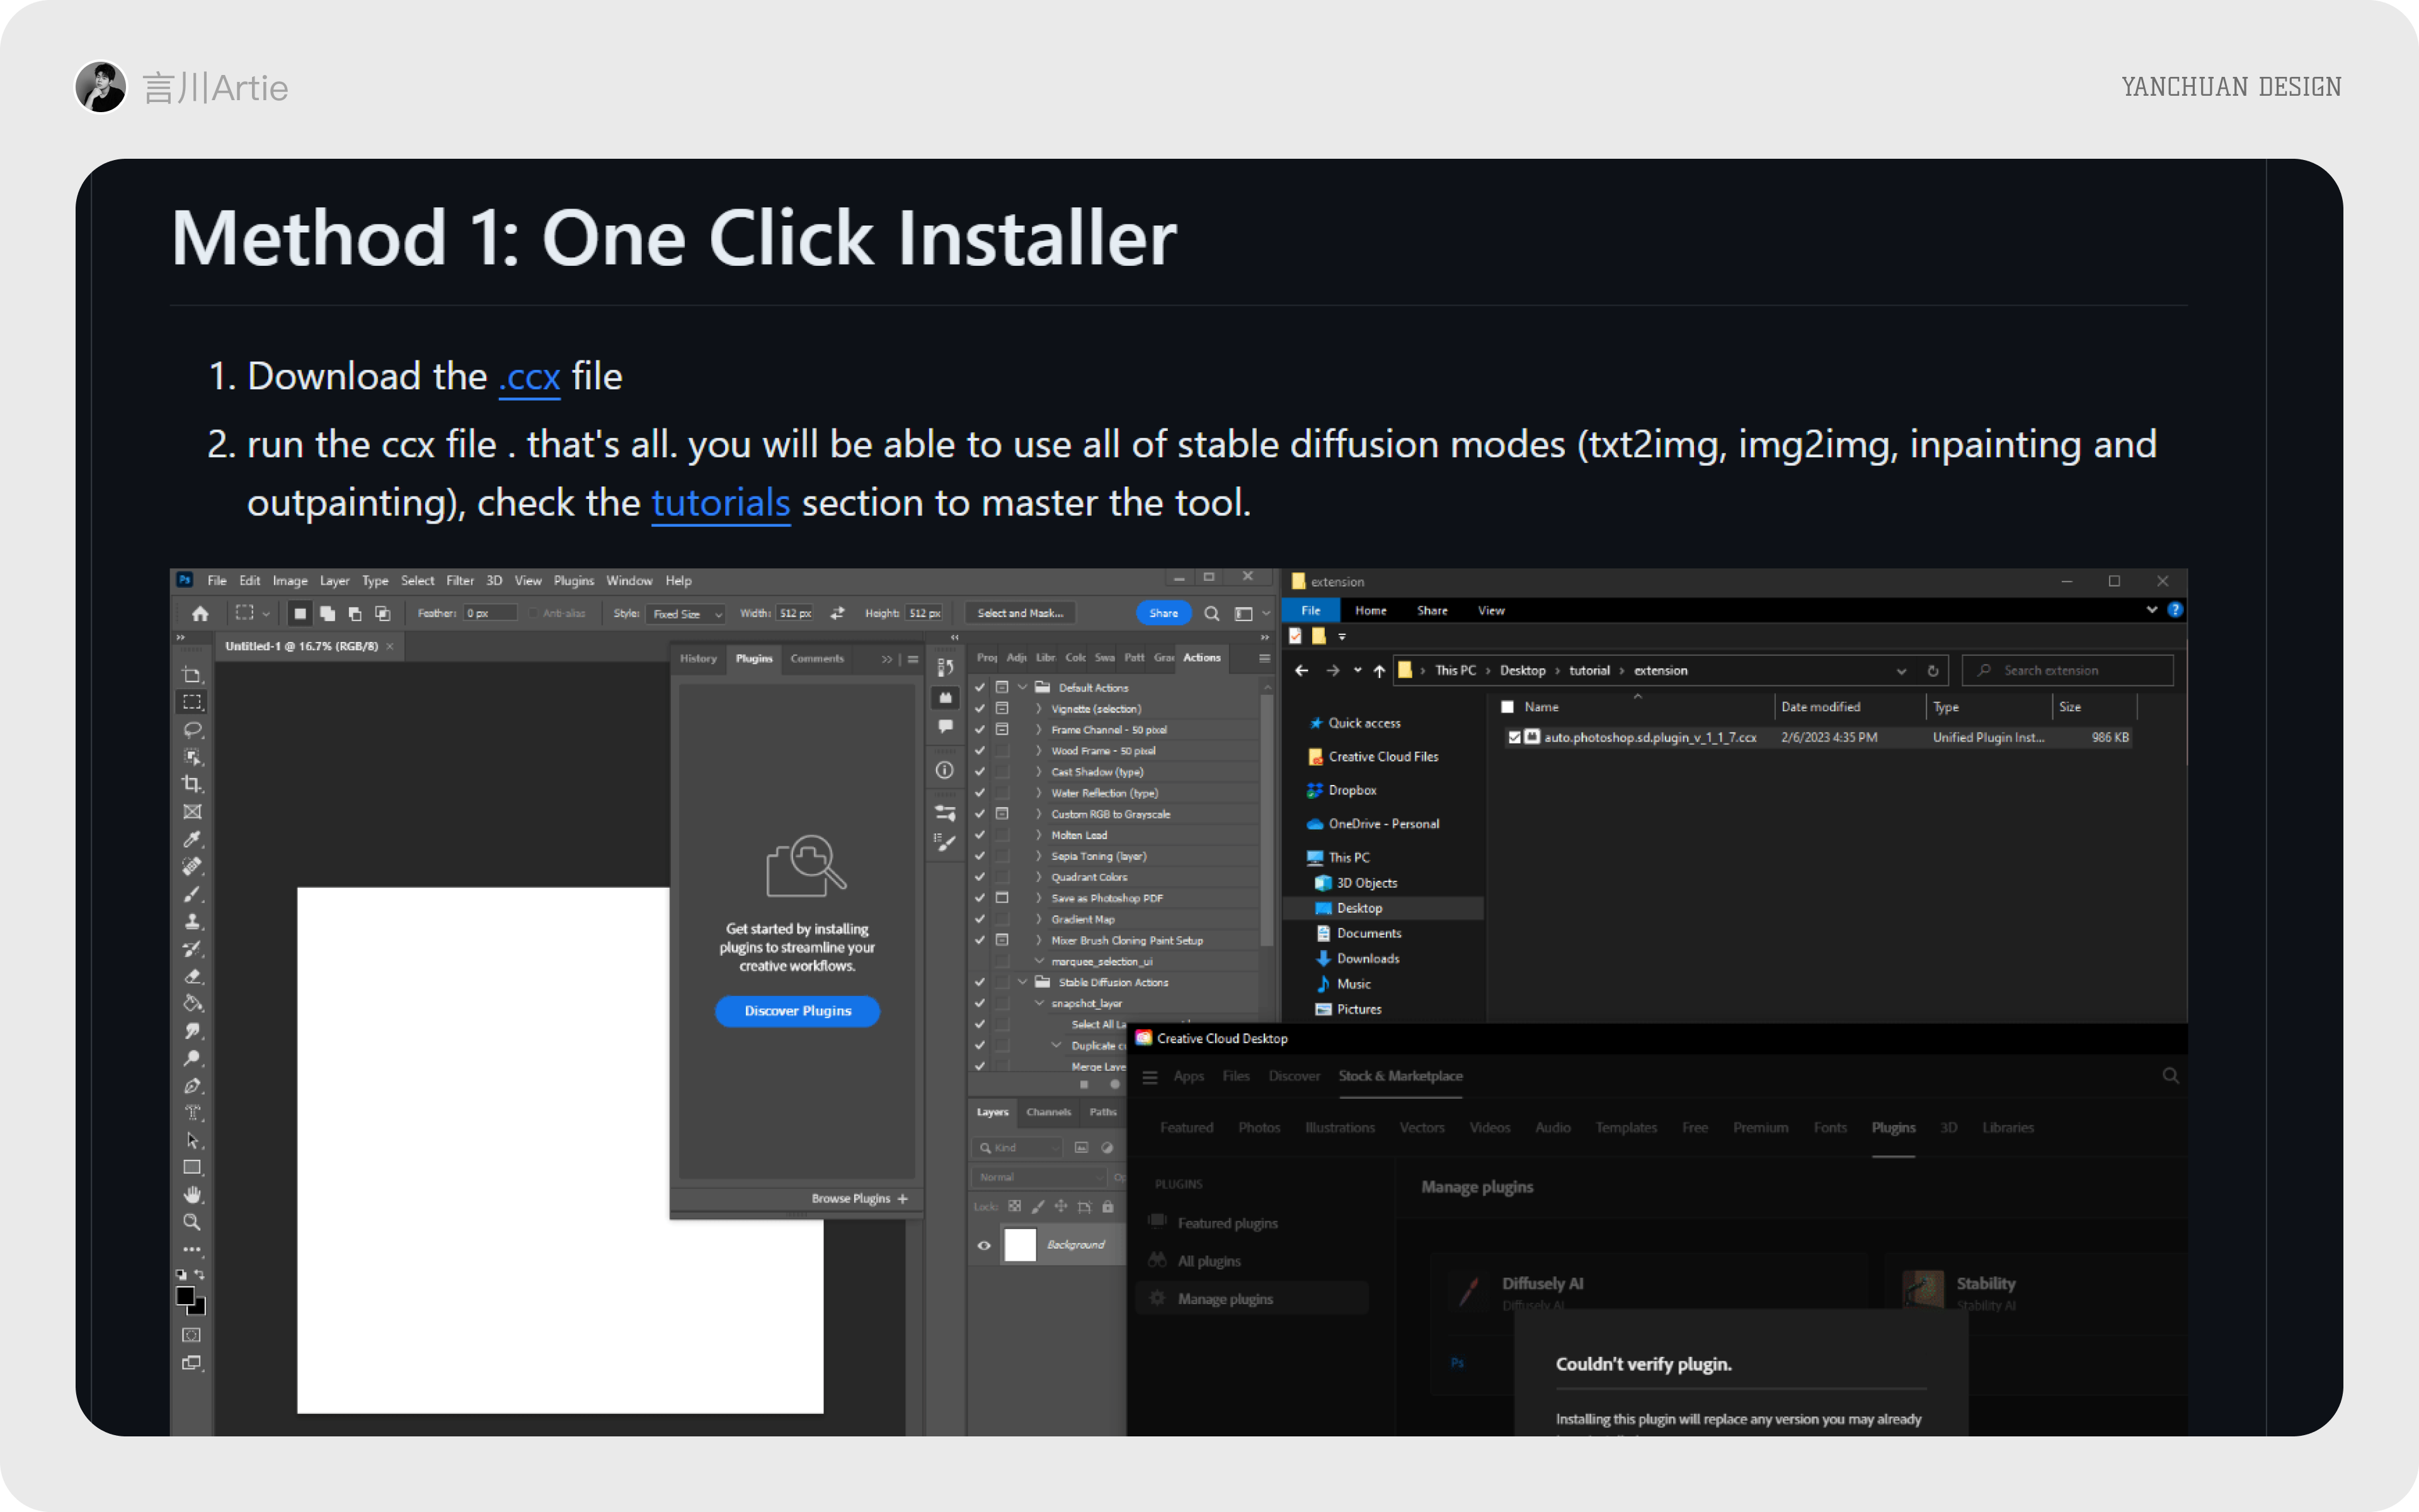Select the Rectangle shape tool
This screenshot has height=1512, width=2419.
(x=192, y=1167)
